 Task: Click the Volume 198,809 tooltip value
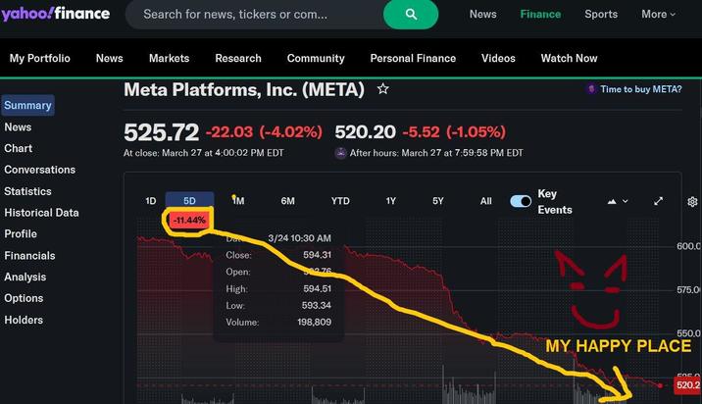point(315,322)
